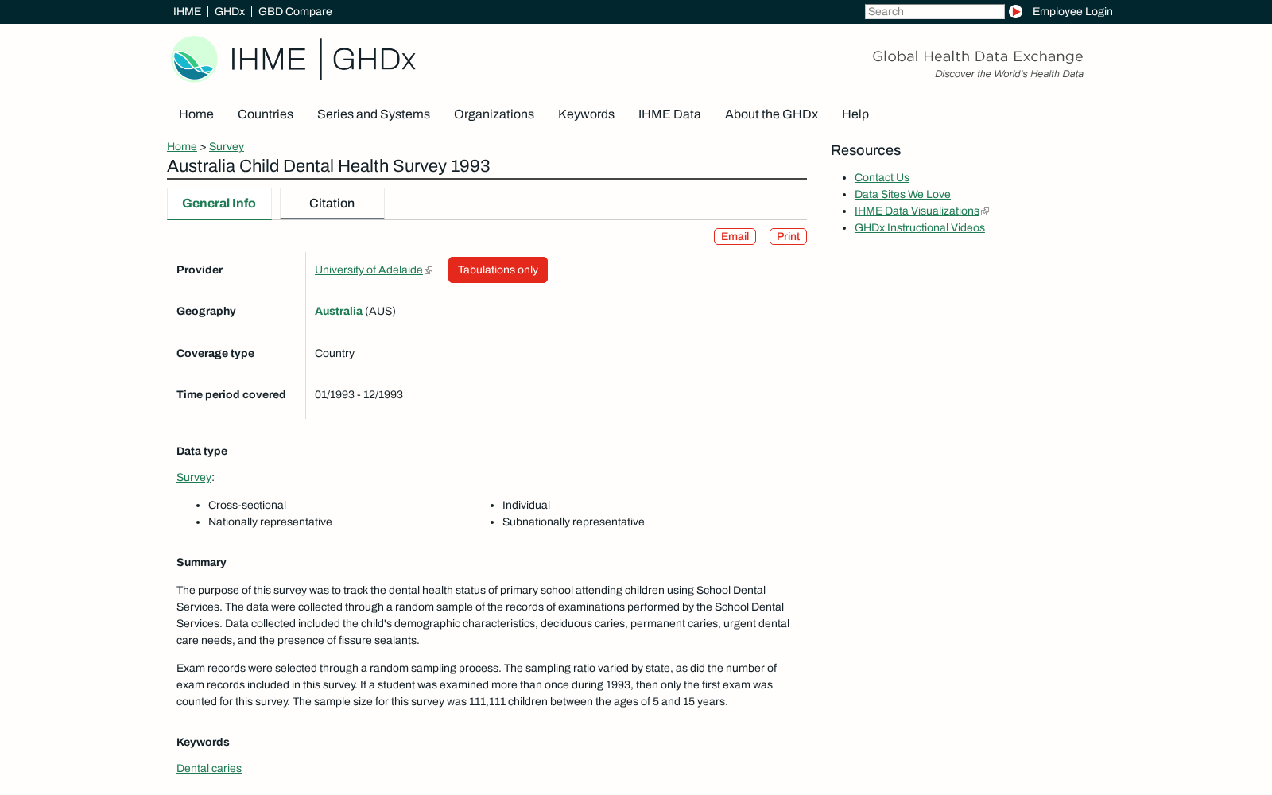Open the Dental caries keyword link
The image size is (1272, 795).
209,769
